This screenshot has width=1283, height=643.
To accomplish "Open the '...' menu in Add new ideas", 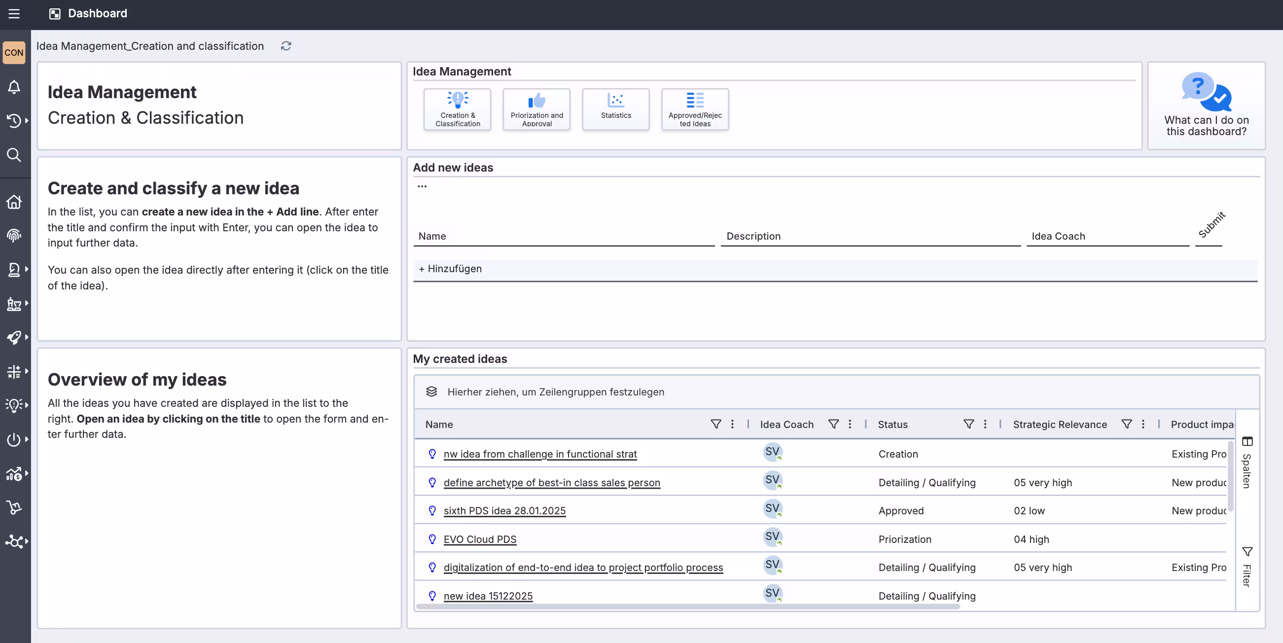I will click(422, 186).
